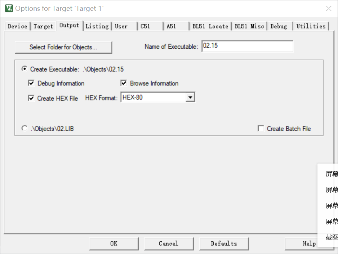Uncheck Debug Information
338x254 pixels.
pos(31,83)
